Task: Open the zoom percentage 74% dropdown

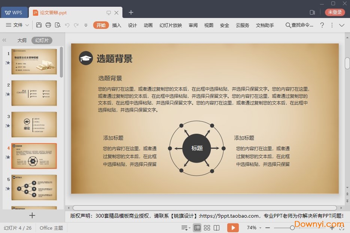Action: [255, 228]
